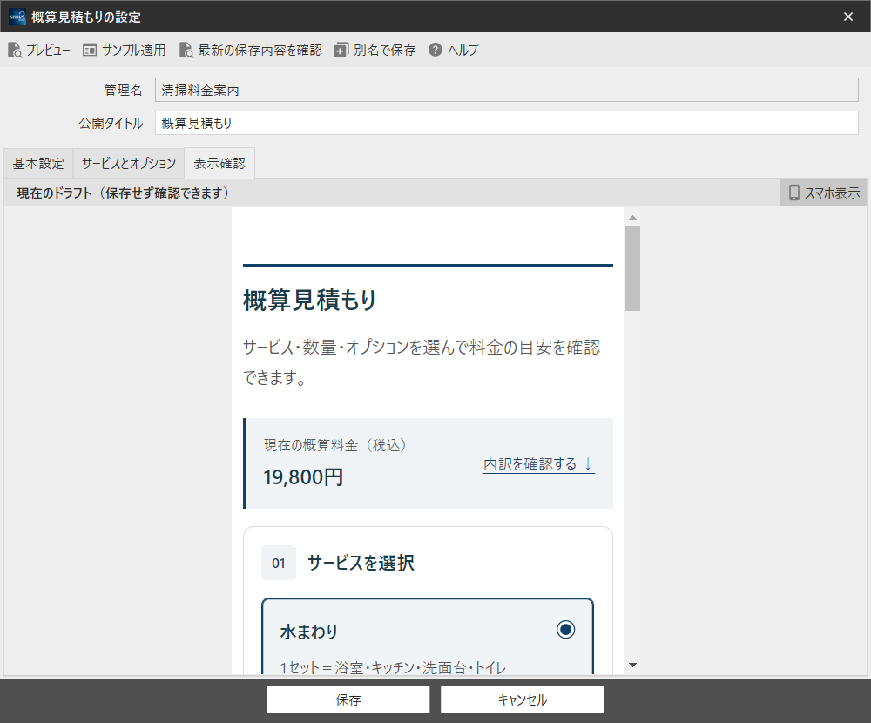Click the smartphone icon beside スマホ表示
The image size is (871, 723).
pyautogui.click(x=794, y=193)
